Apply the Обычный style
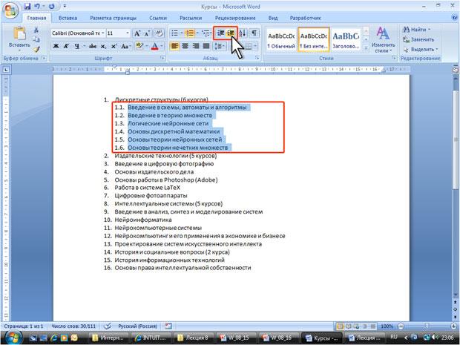The image size is (460, 345). (281, 40)
